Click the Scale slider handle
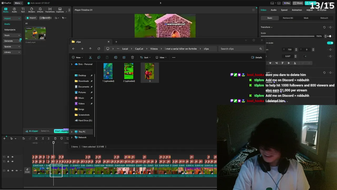 click(330, 36)
